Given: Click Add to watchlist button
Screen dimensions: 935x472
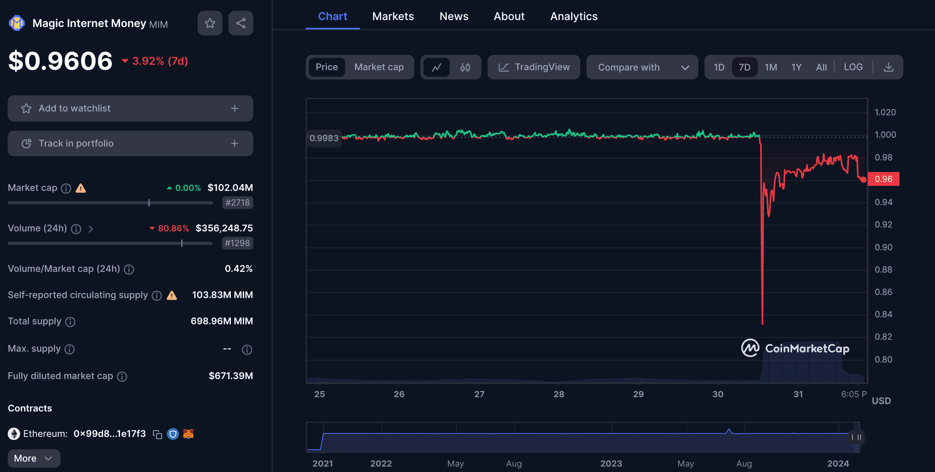Looking at the screenshot, I should click(130, 108).
